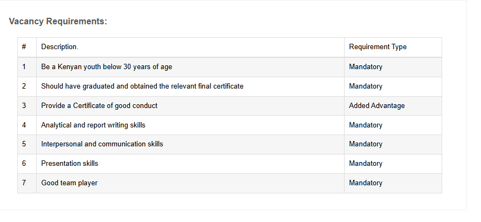Screen dimensions: 481x222
Task: Click Mandatory for Analytical and report writing
Action: coord(366,125)
